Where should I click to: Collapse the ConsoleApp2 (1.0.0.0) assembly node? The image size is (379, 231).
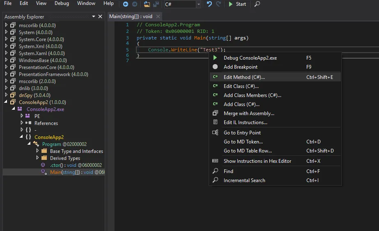click(x=6, y=102)
